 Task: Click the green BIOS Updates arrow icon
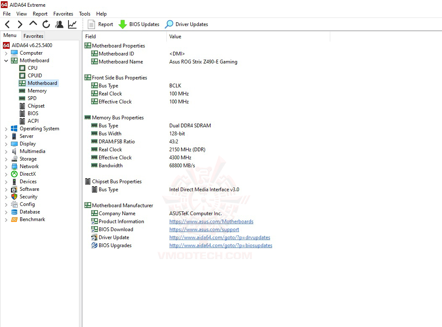122,24
